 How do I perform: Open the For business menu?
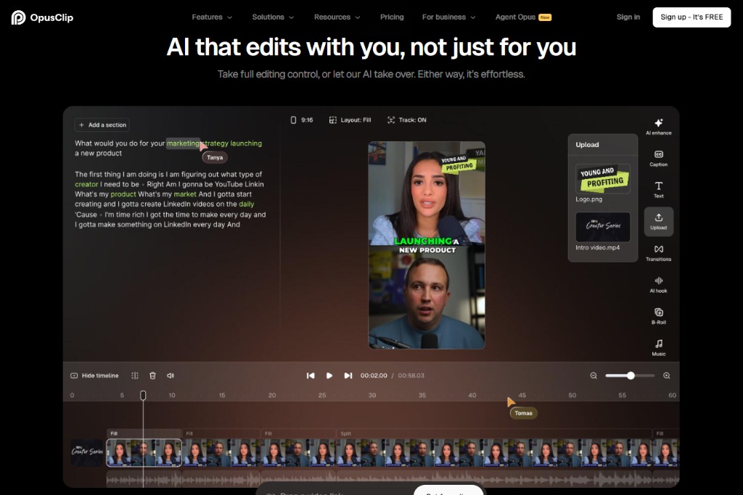click(448, 17)
